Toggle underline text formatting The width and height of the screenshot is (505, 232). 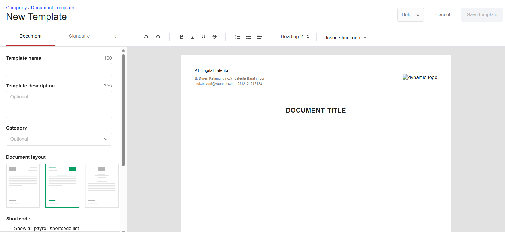pos(203,37)
